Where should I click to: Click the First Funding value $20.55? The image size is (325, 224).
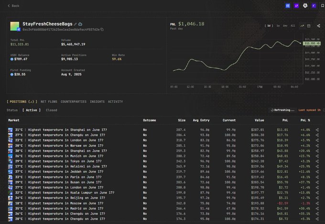[20, 74]
